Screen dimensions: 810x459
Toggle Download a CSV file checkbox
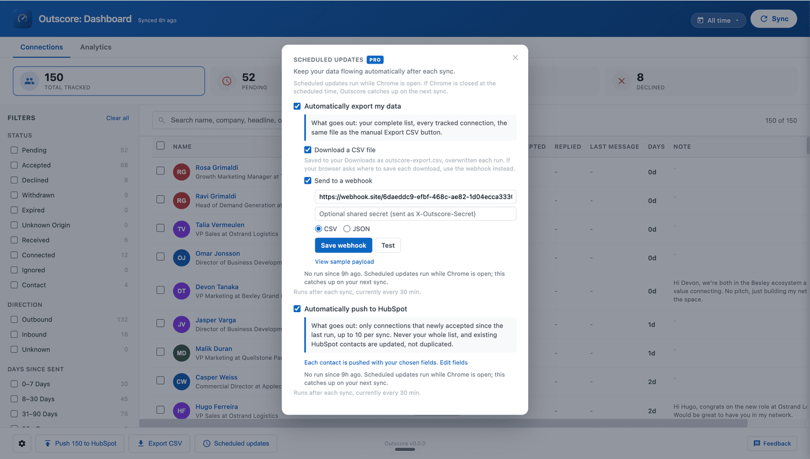[x=308, y=150]
